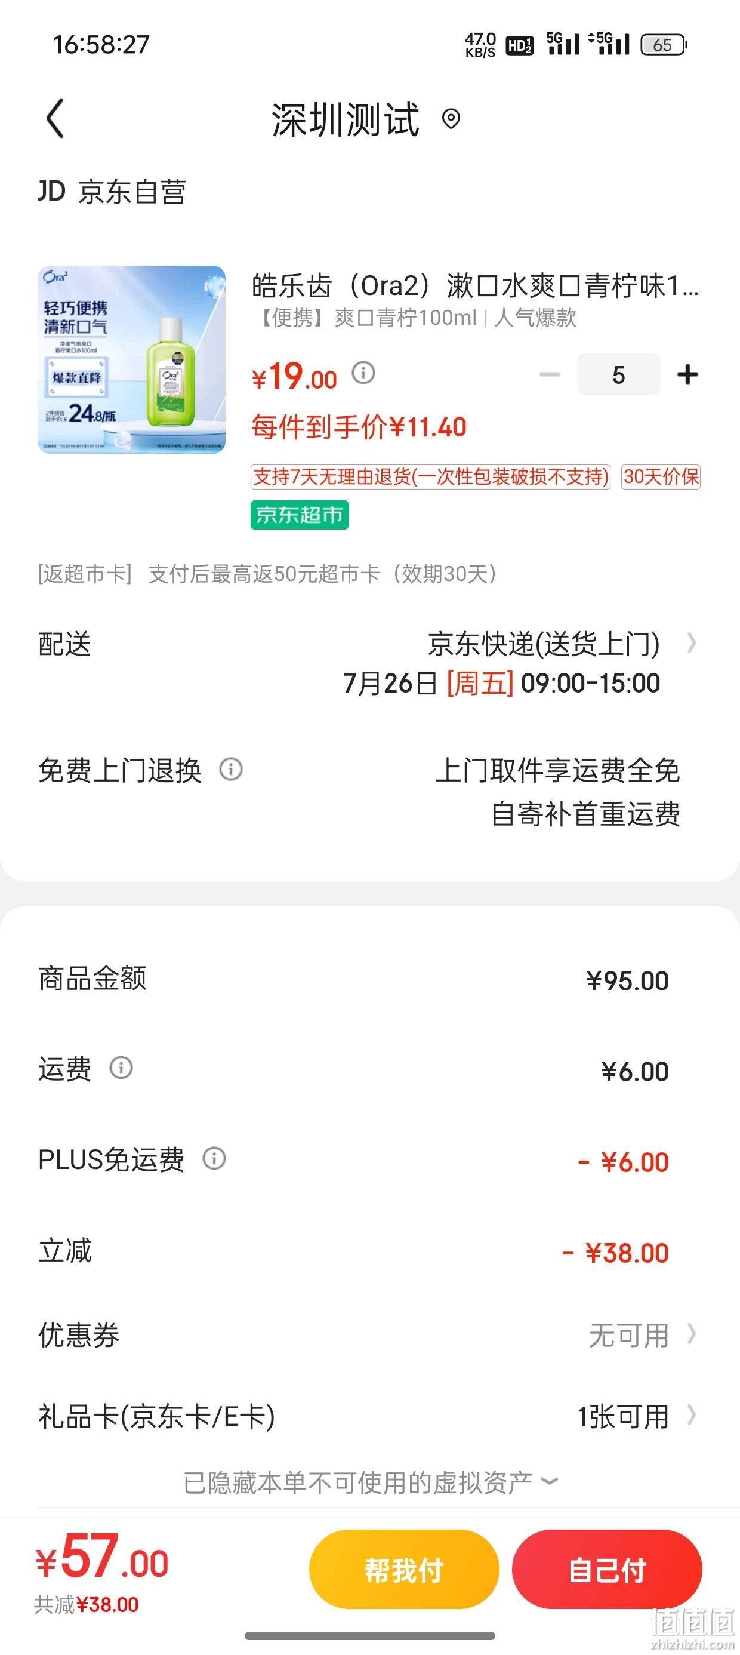Tap the 30天价保 label
Viewport: 740px width, 1655px height.
pos(661,476)
